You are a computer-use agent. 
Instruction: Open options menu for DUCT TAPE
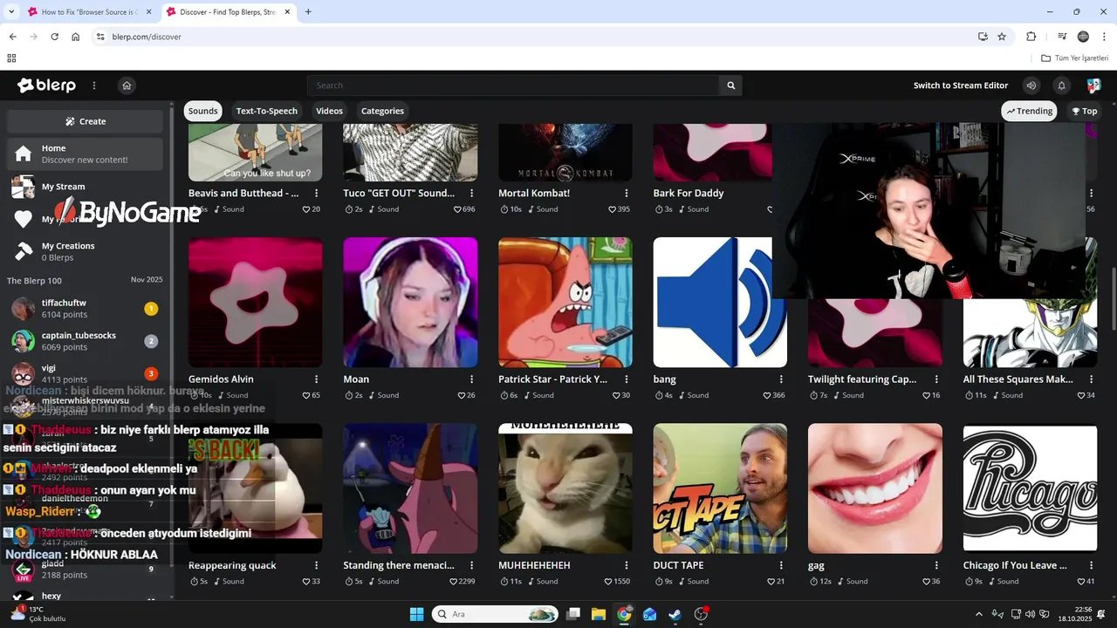click(782, 565)
